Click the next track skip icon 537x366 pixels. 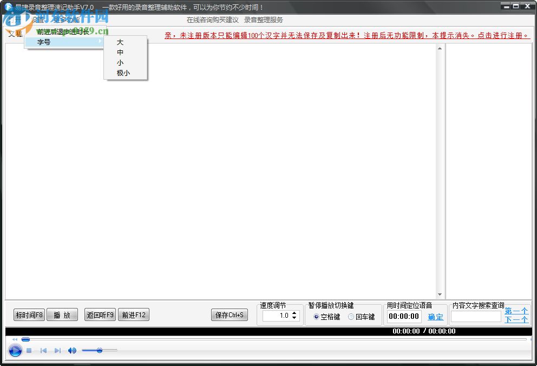(57, 350)
